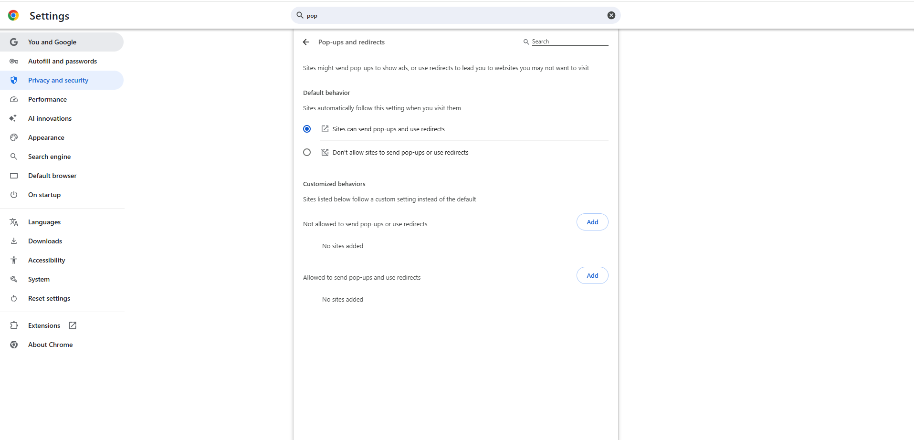Select radio 'Sites can send pop-ups and use redirects'
This screenshot has width=914, height=440.
tap(307, 129)
